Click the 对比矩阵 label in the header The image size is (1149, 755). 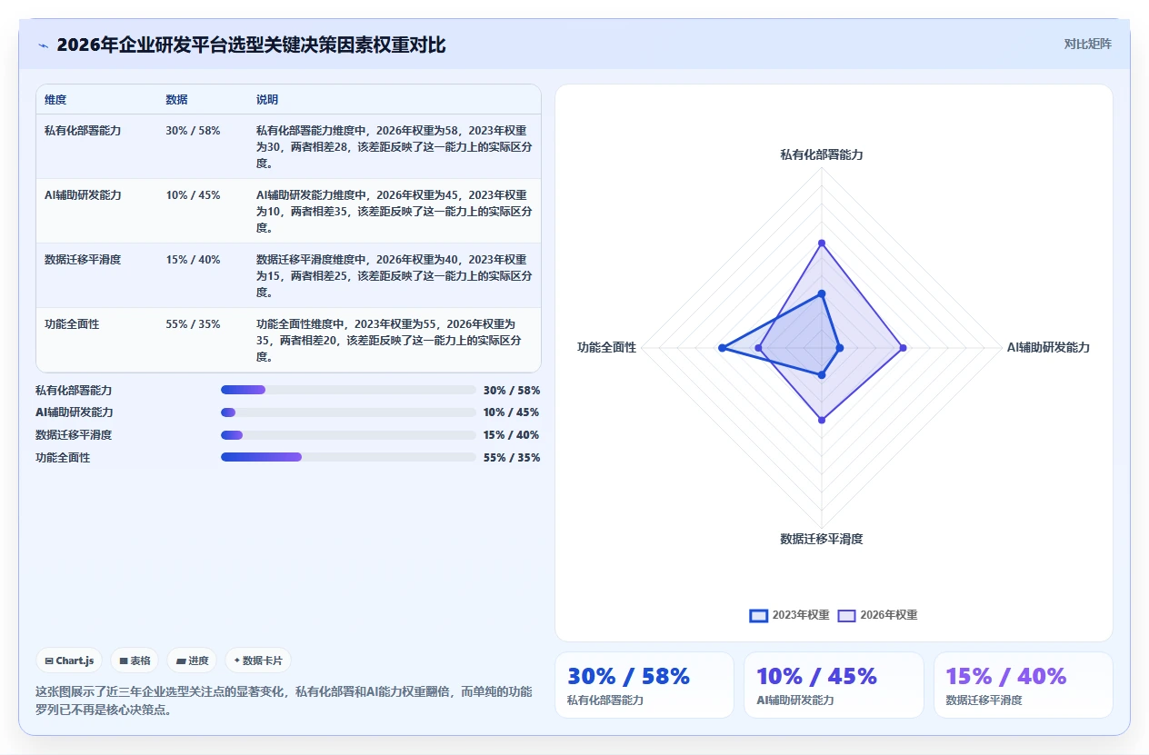(x=1088, y=44)
